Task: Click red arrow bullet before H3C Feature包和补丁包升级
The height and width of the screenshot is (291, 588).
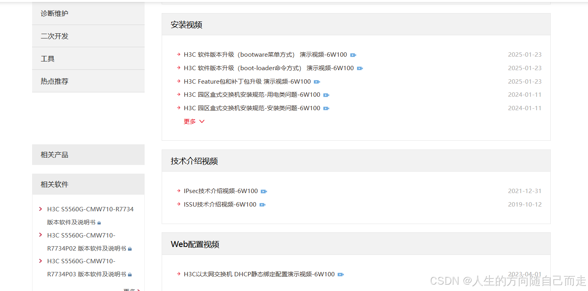Action: (179, 81)
